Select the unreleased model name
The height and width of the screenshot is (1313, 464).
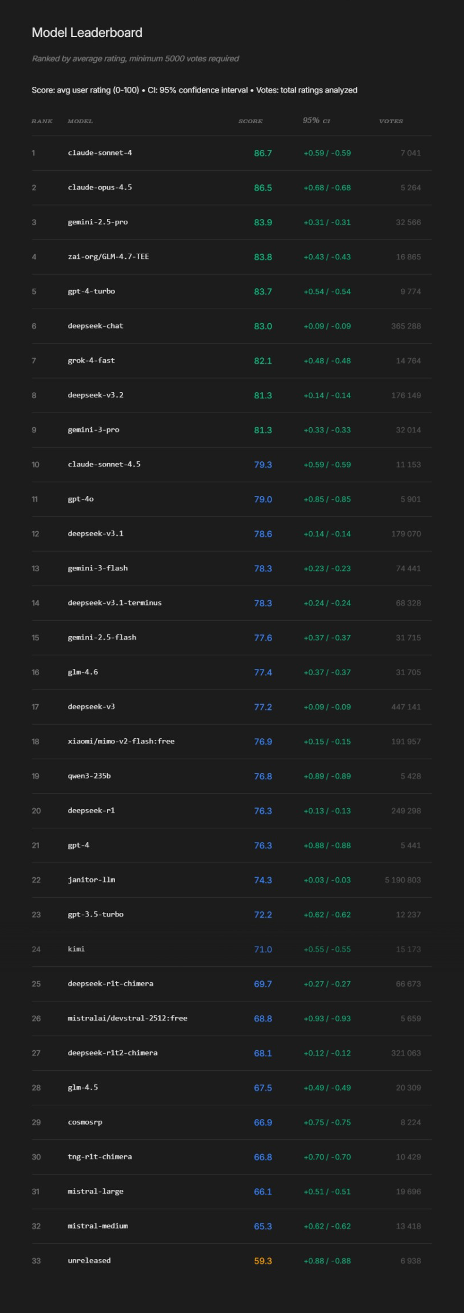(x=89, y=1260)
